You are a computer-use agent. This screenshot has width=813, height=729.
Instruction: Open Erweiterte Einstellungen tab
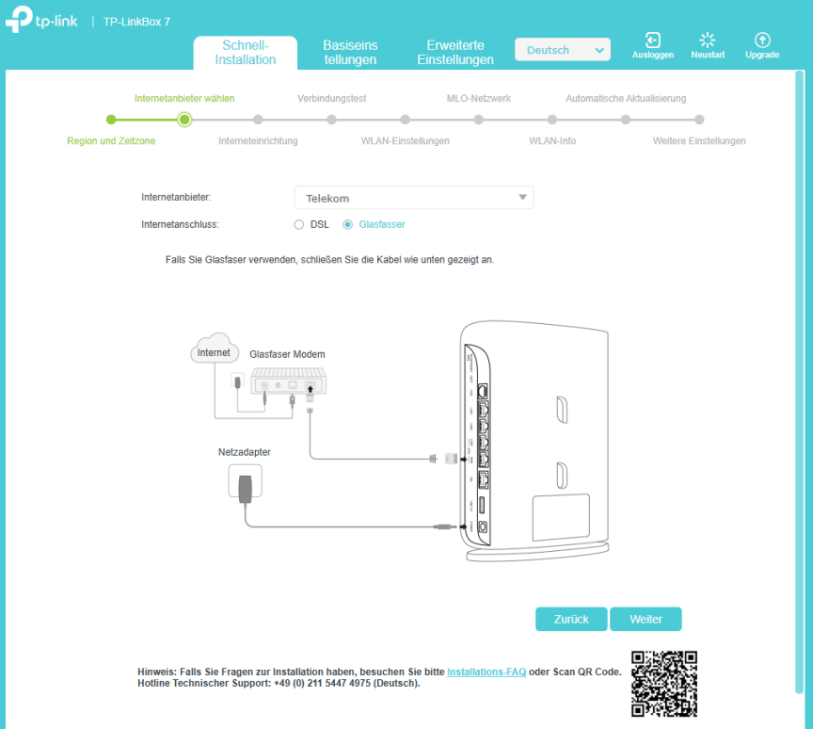click(x=455, y=53)
